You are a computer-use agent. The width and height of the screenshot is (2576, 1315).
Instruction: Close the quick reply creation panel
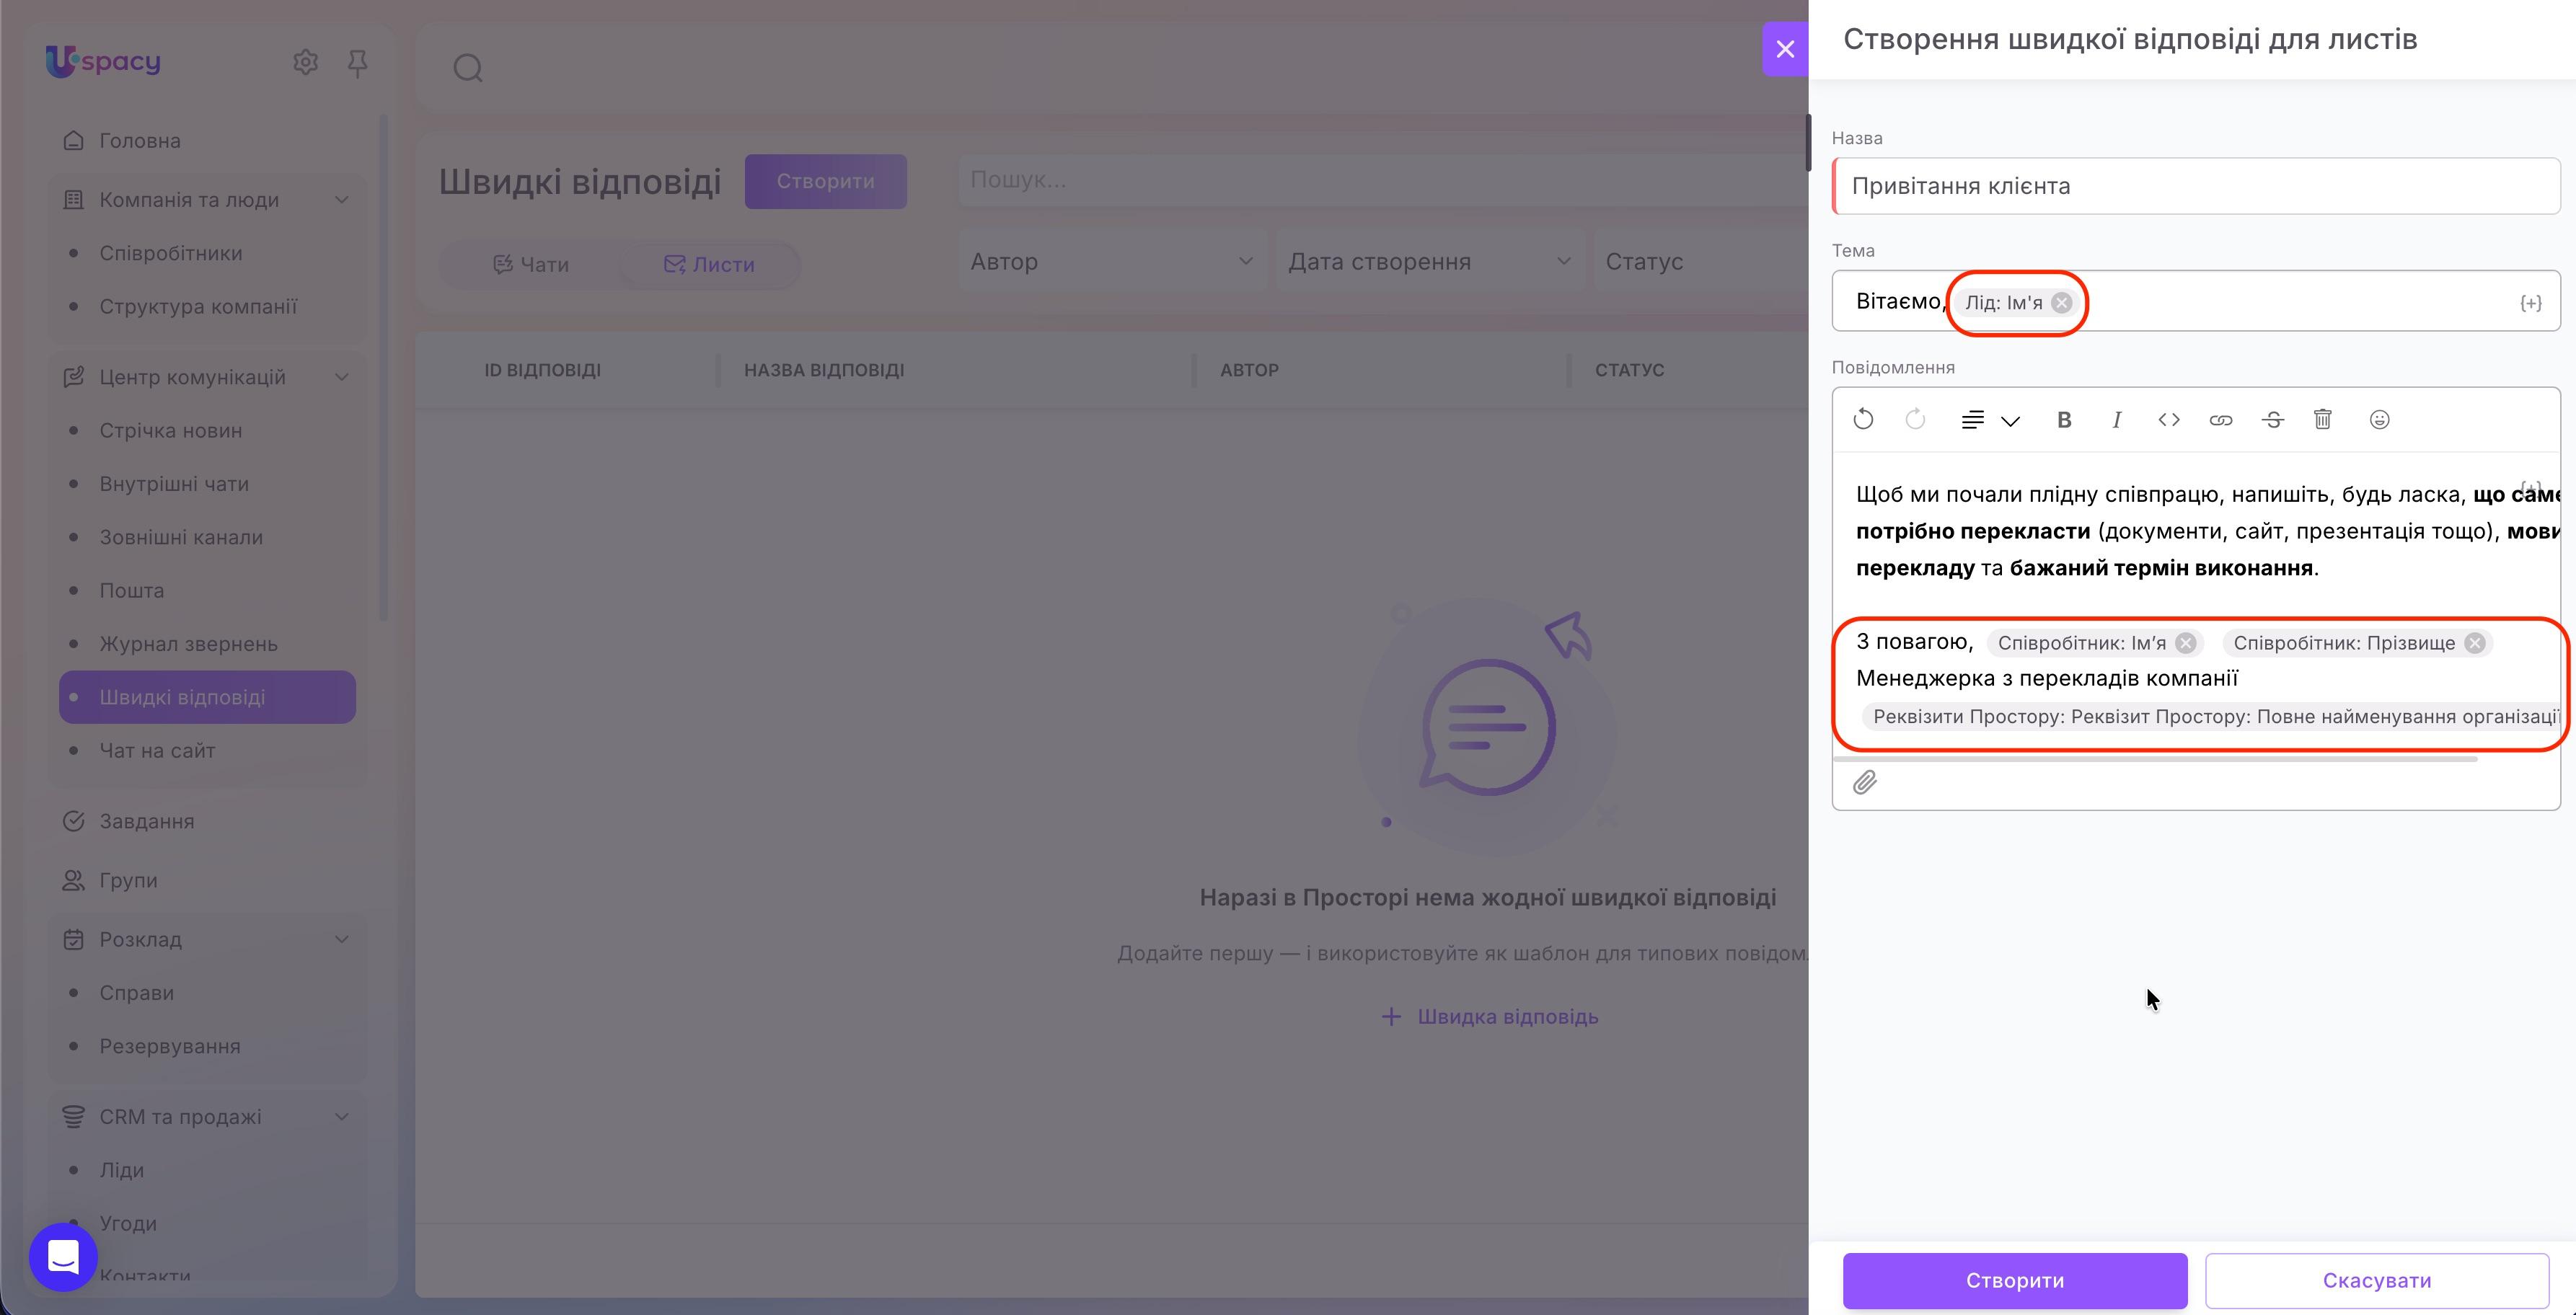pyautogui.click(x=1785, y=49)
